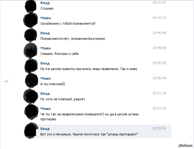Select the message "Ну хоть не класный, радует"
Viewport: 194px width, 149px height.
click(x=63, y=99)
